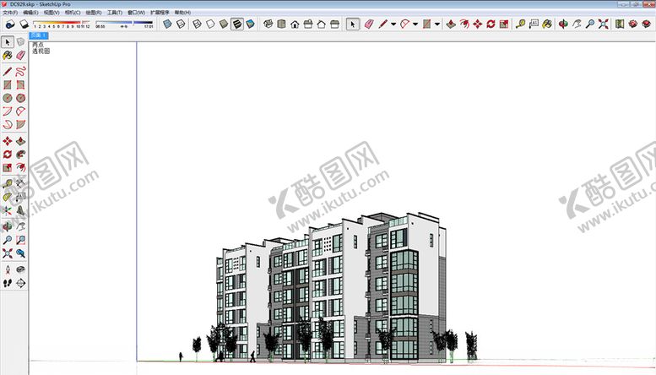Choose the Paint Bucket tool in left panel
The image size is (656, 375).
[8, 55]
